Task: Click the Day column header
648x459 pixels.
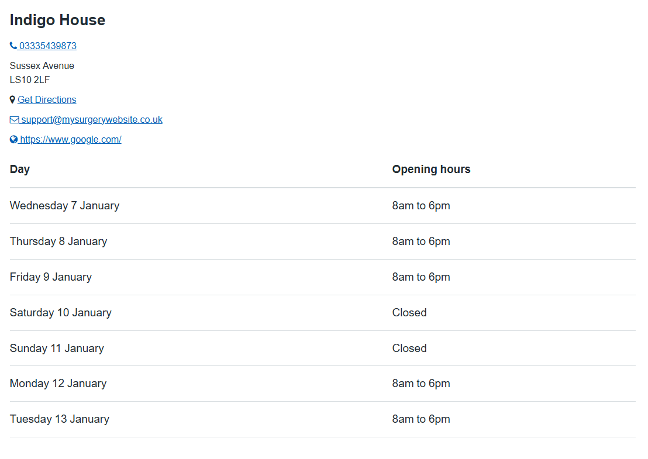Action: (x=20, y=169)
